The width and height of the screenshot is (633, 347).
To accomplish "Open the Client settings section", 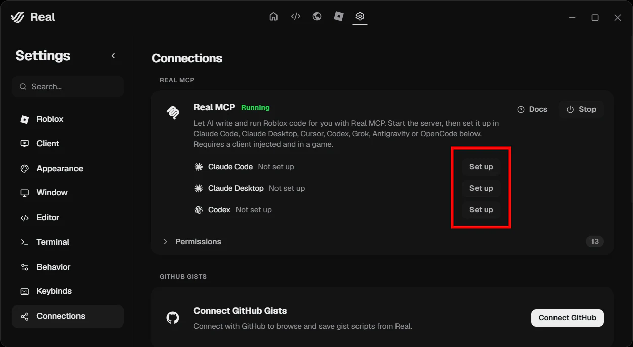I will (67, 144).
